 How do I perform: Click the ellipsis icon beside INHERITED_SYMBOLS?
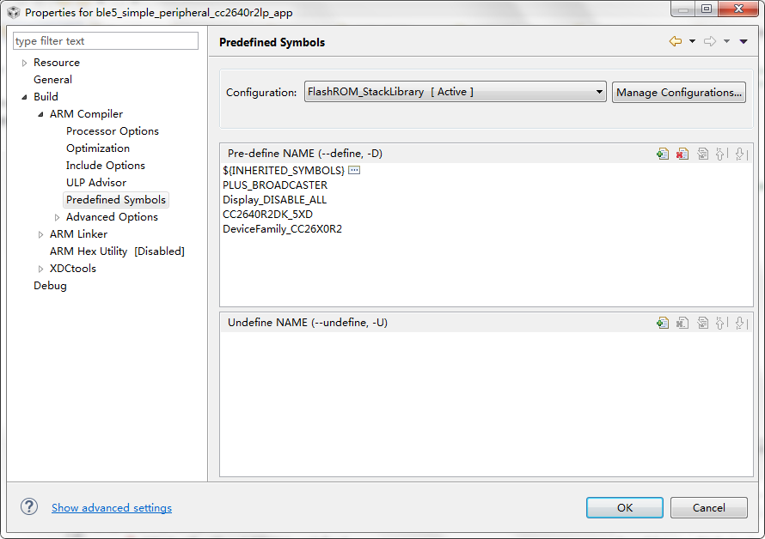point(354,171)
